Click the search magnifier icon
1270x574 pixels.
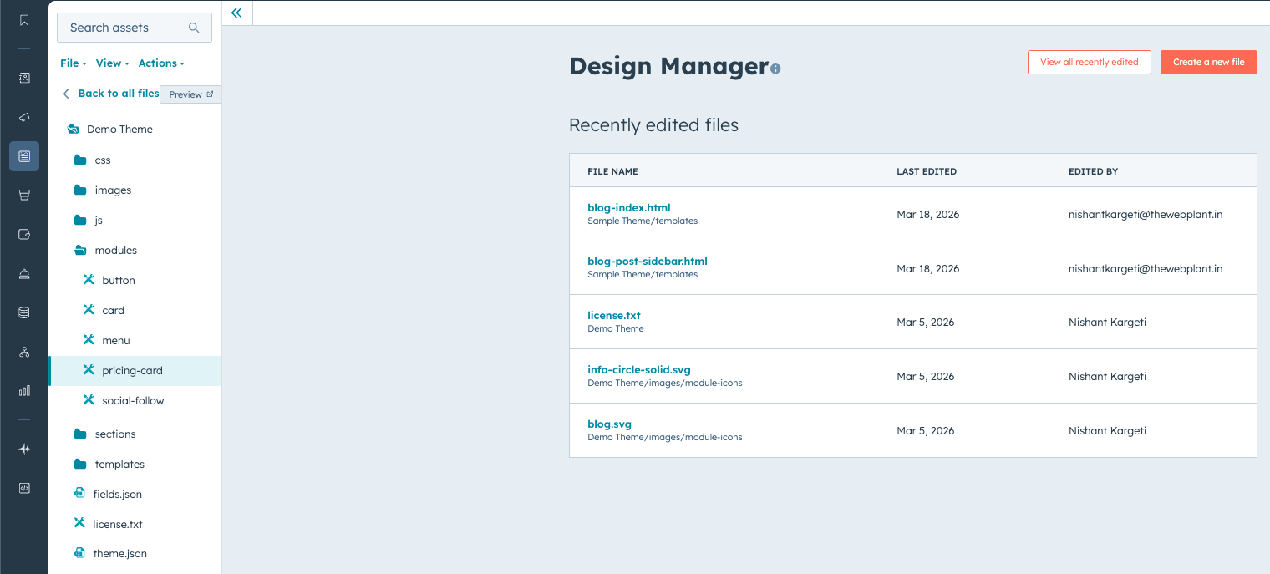[x=194, y=28]
